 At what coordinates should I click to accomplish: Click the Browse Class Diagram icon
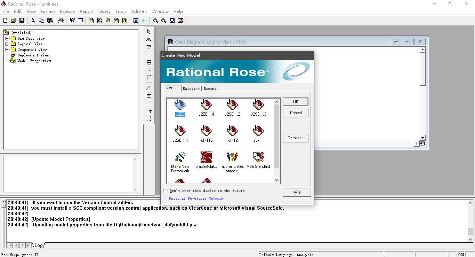click(91, 21)
